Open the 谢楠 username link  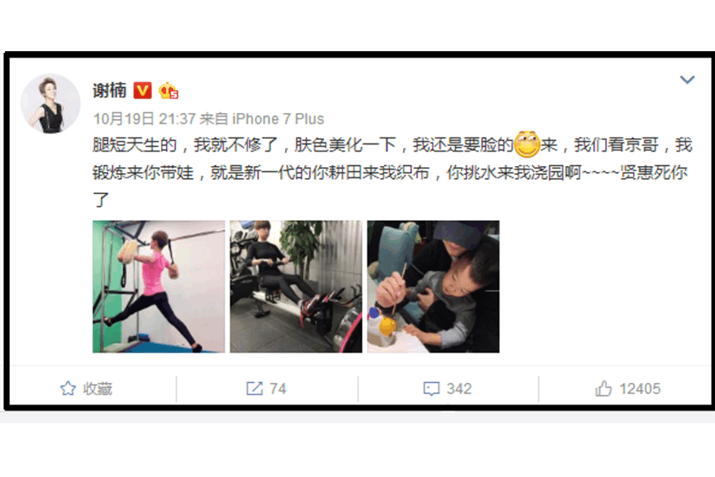pyautogui.click(x=110, y=90)
